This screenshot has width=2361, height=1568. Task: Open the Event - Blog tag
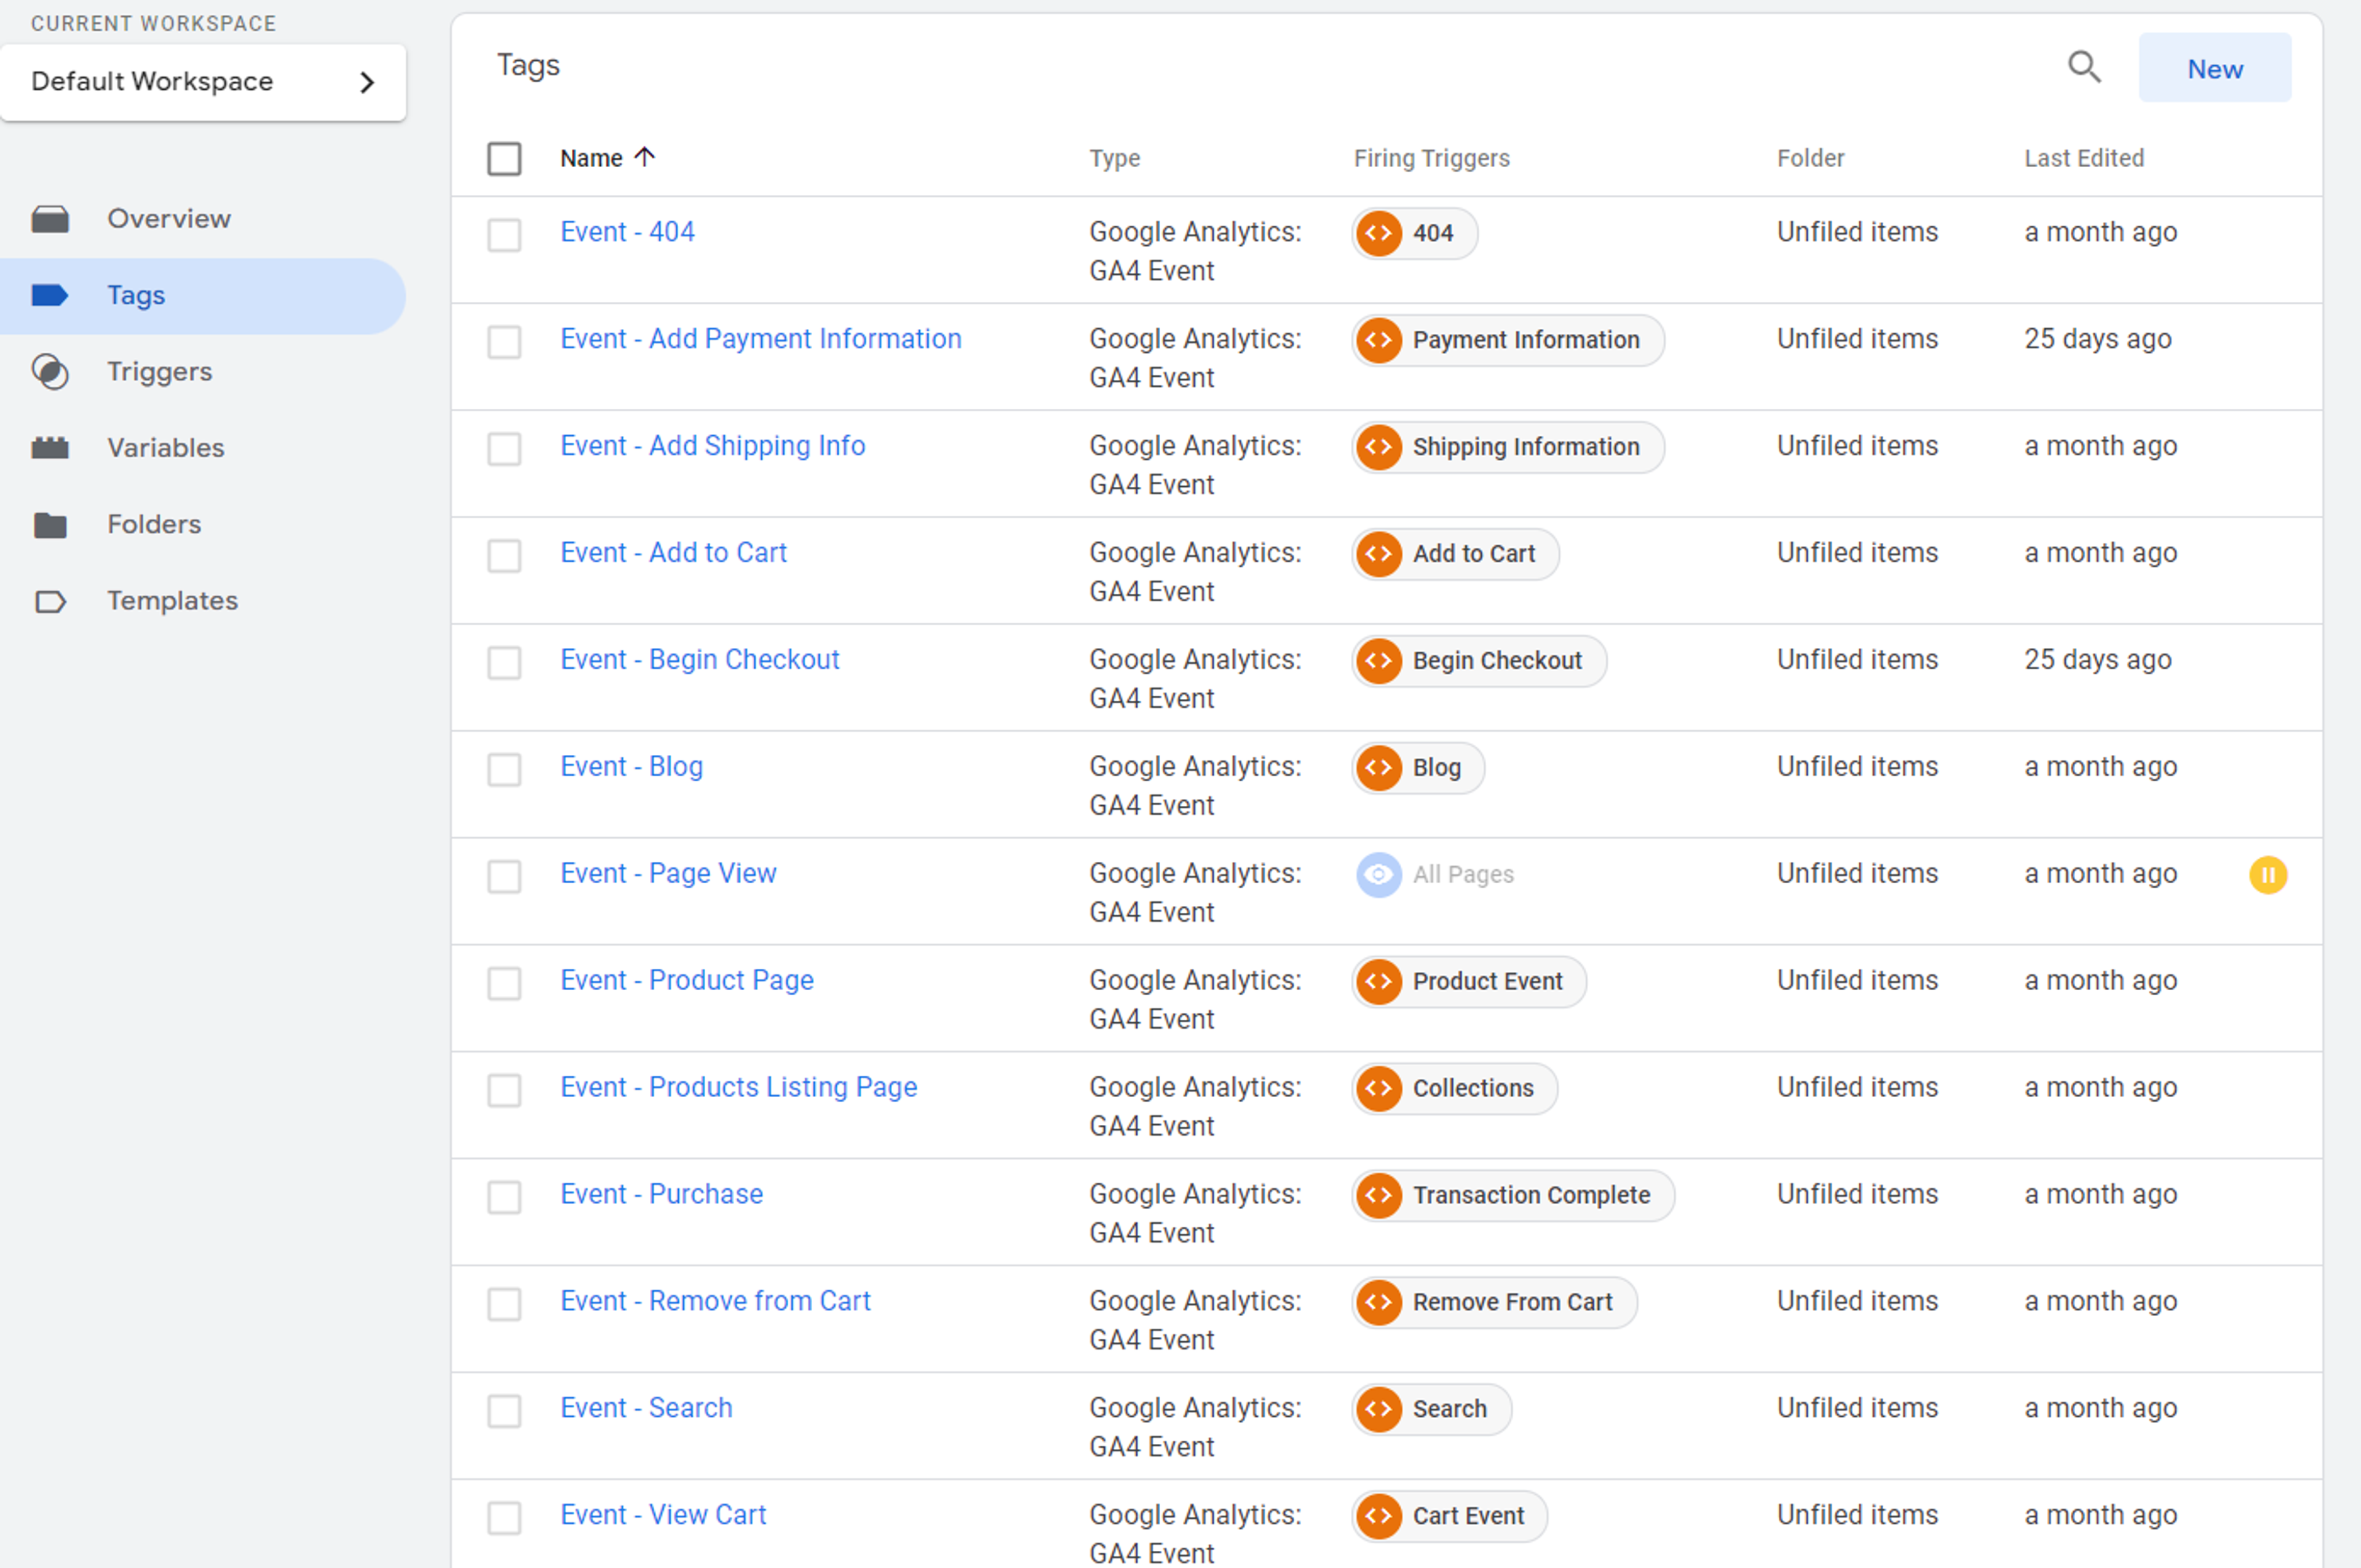click(x=632, y=767)
